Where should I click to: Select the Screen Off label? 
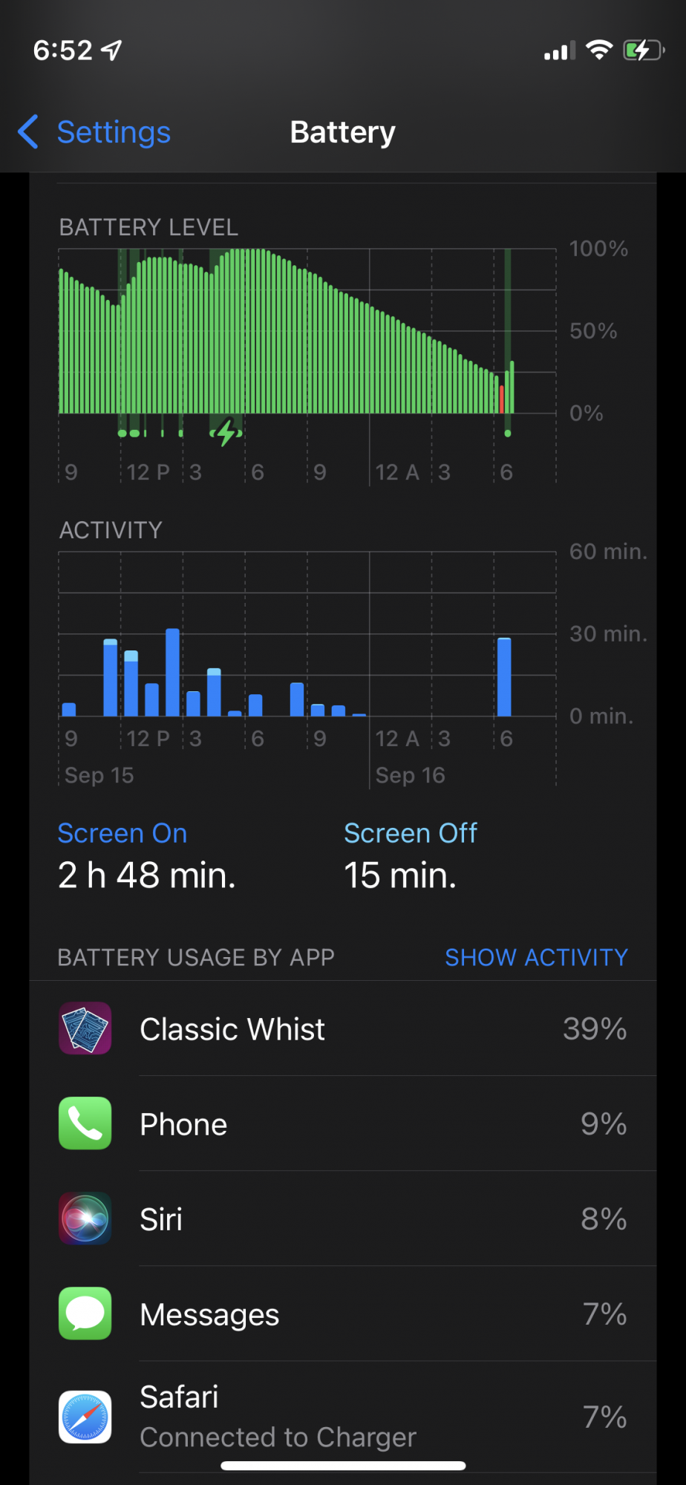coord(411,833)
